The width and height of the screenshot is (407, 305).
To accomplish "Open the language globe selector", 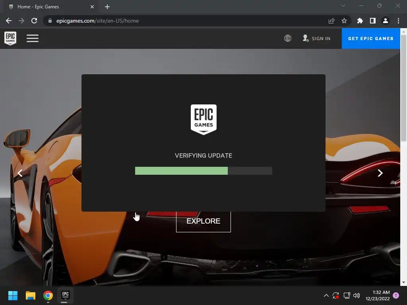I will coord(288,39).
